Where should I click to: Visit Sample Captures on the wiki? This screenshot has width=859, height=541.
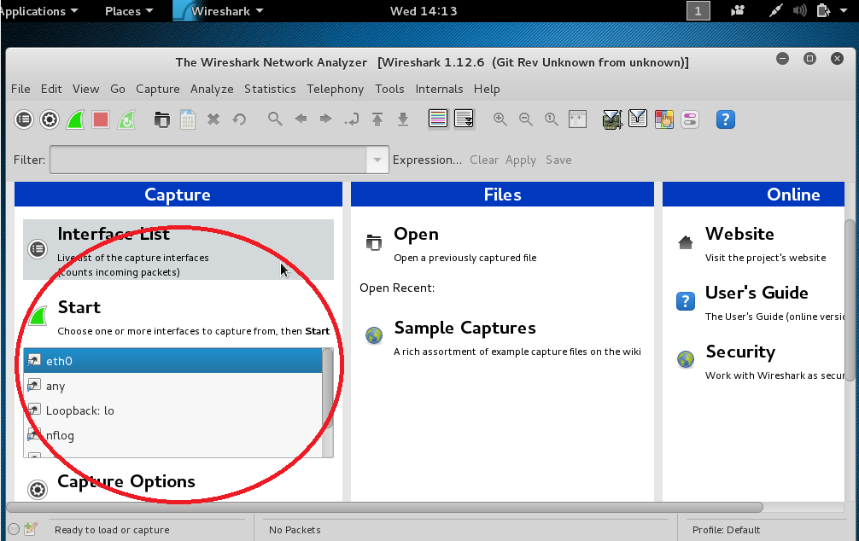pyautogui.click(x=465, y=328)
